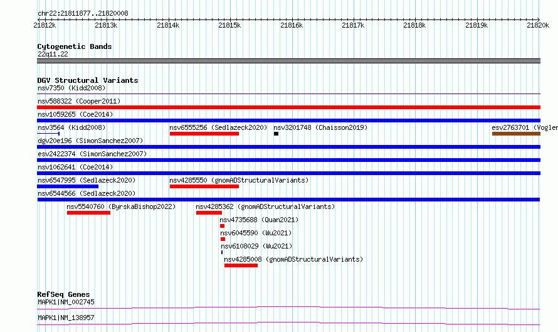This screenshot has height=332, width=558.
Task: Click the 21812k ruler tick
Action: 45,25
